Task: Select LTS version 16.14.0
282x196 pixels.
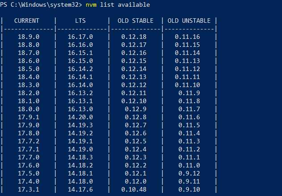Action: click(x=80, y=85)
